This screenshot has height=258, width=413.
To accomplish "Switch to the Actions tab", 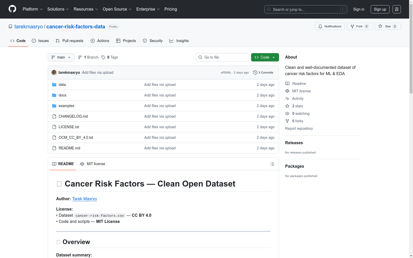I will 100,41.
